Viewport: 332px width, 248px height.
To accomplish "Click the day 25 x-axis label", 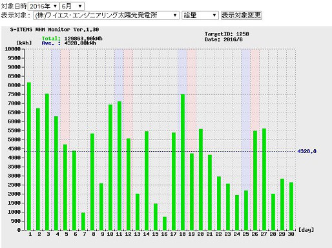I will point(245,234).
